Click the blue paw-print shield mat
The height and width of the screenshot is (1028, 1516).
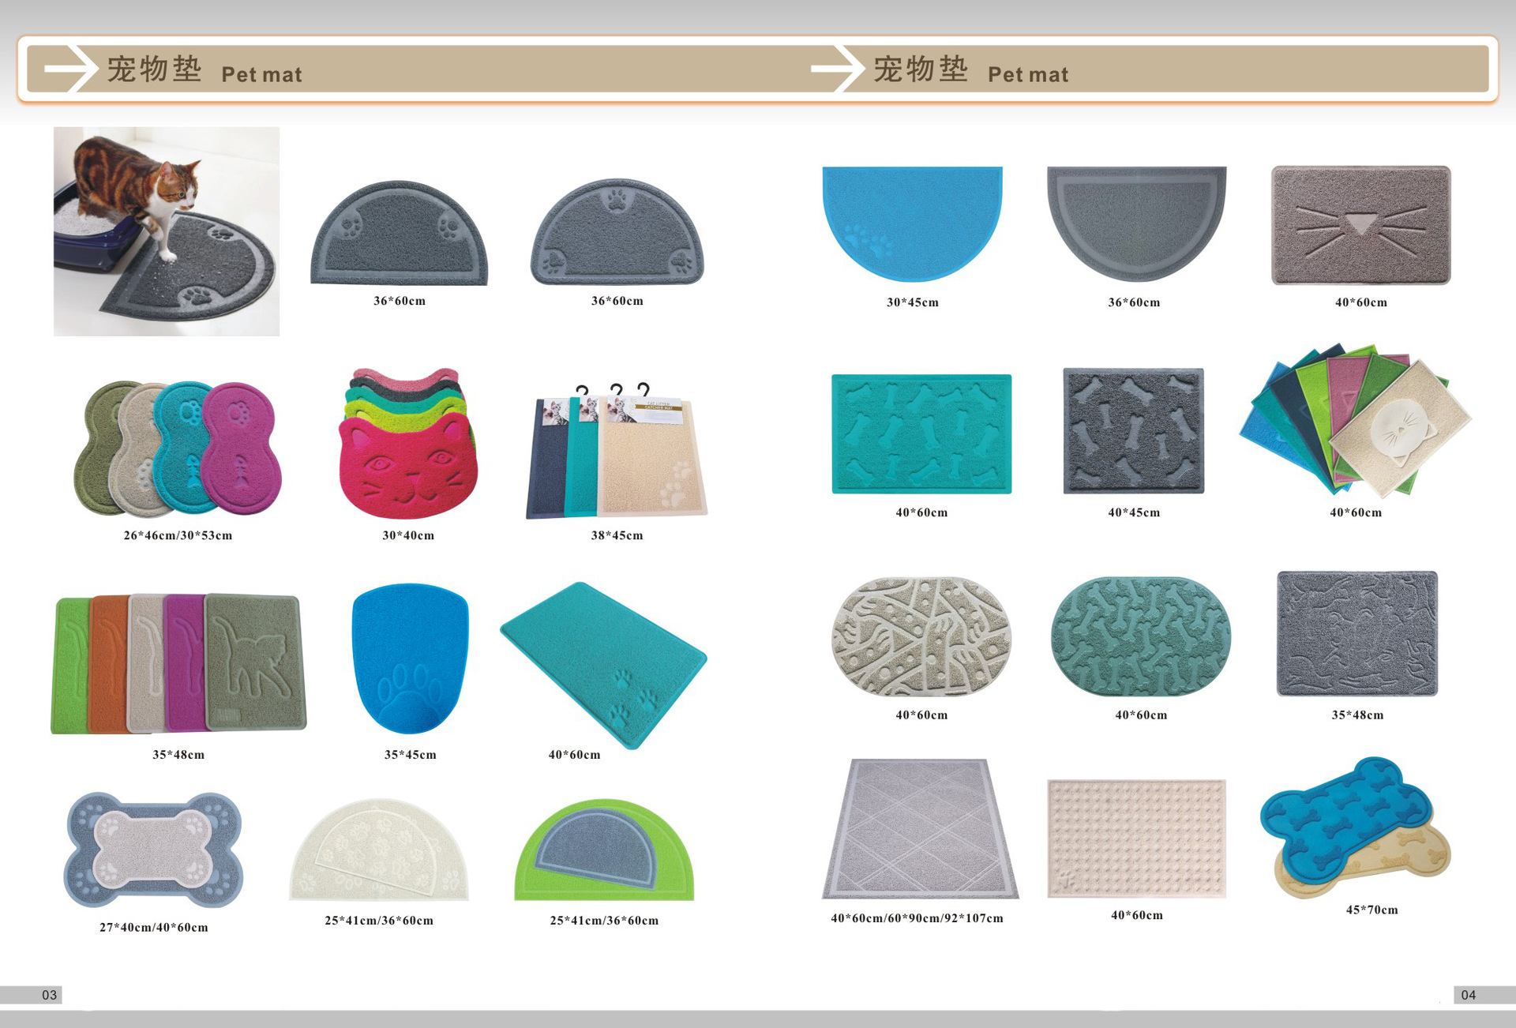410,659
